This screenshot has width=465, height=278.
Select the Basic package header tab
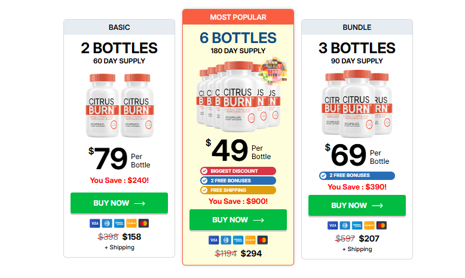point(119,27)
